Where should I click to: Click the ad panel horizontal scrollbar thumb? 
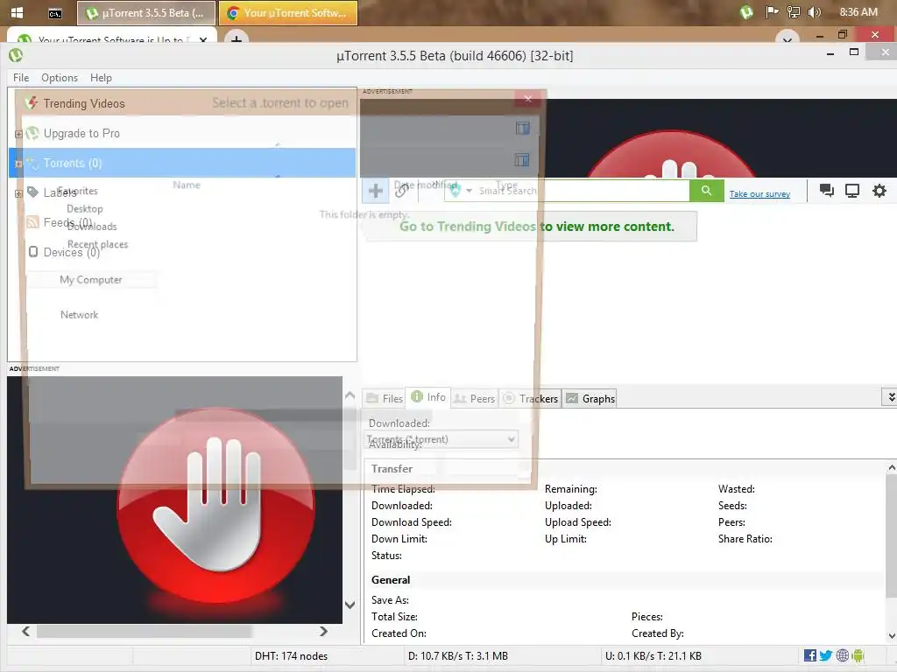[x=145, y=632]
